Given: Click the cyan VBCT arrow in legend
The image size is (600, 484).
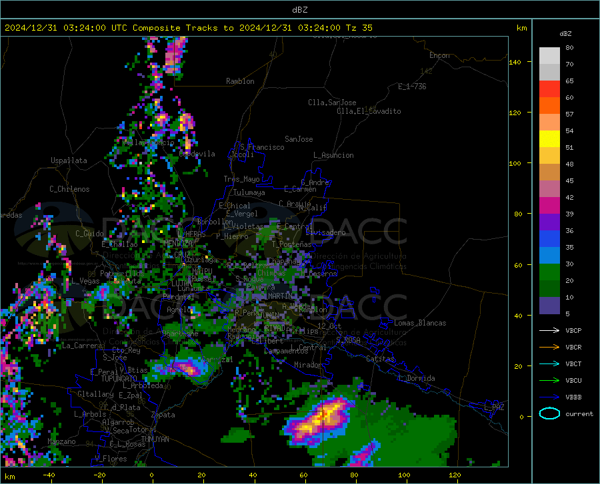Looking at the screenshot, I should click(549, 363).
